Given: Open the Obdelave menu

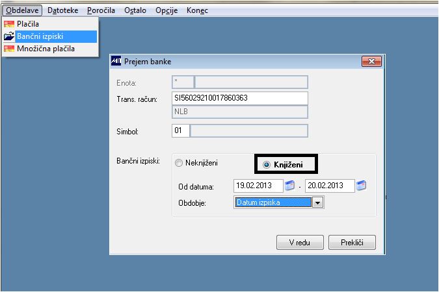Looking at the screenshot, I should 22,10.
